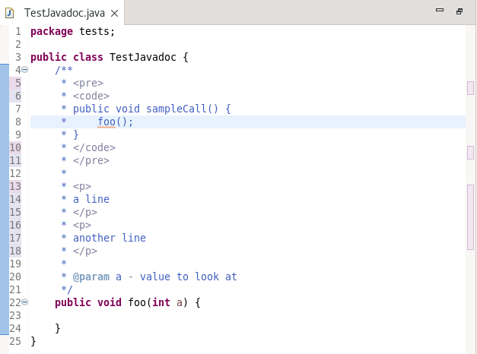Click the first <p> tag on line 13
The height and width of the screenshot is (354, 477).
click(82, 186)
